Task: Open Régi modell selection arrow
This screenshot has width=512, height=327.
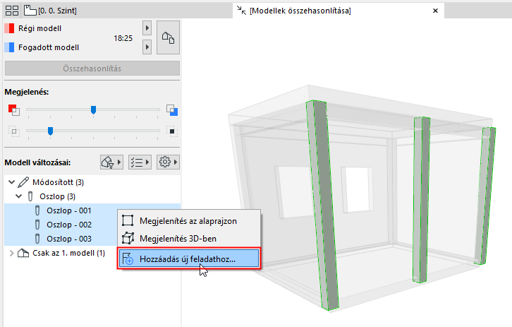Action: click(x=147, y=28)
